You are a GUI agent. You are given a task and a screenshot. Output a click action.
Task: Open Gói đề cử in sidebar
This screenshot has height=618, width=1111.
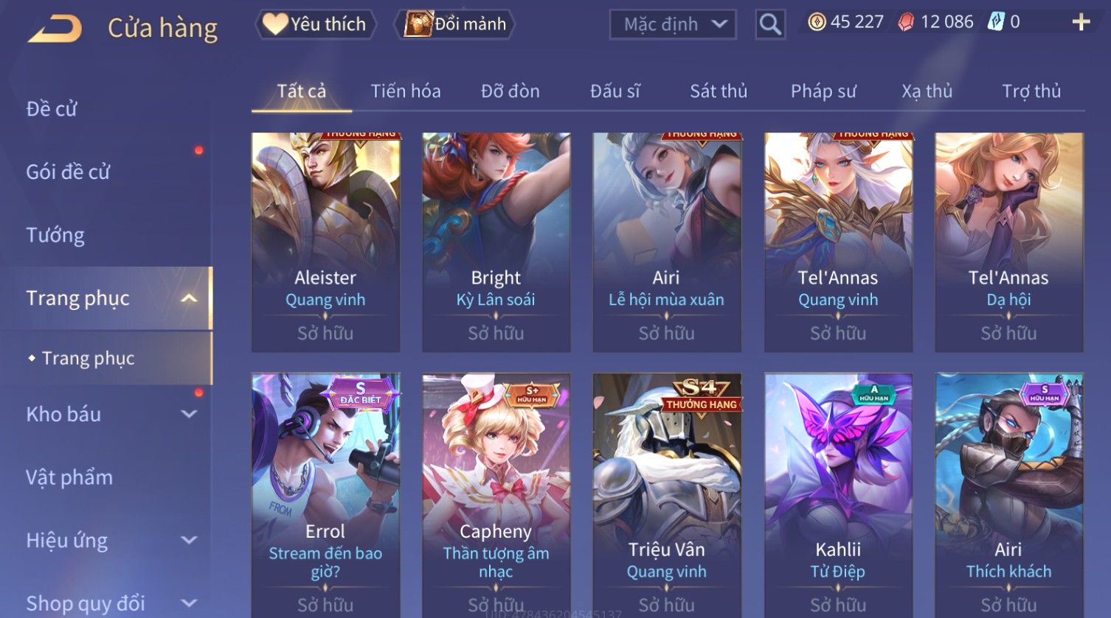tap(68, 172)
